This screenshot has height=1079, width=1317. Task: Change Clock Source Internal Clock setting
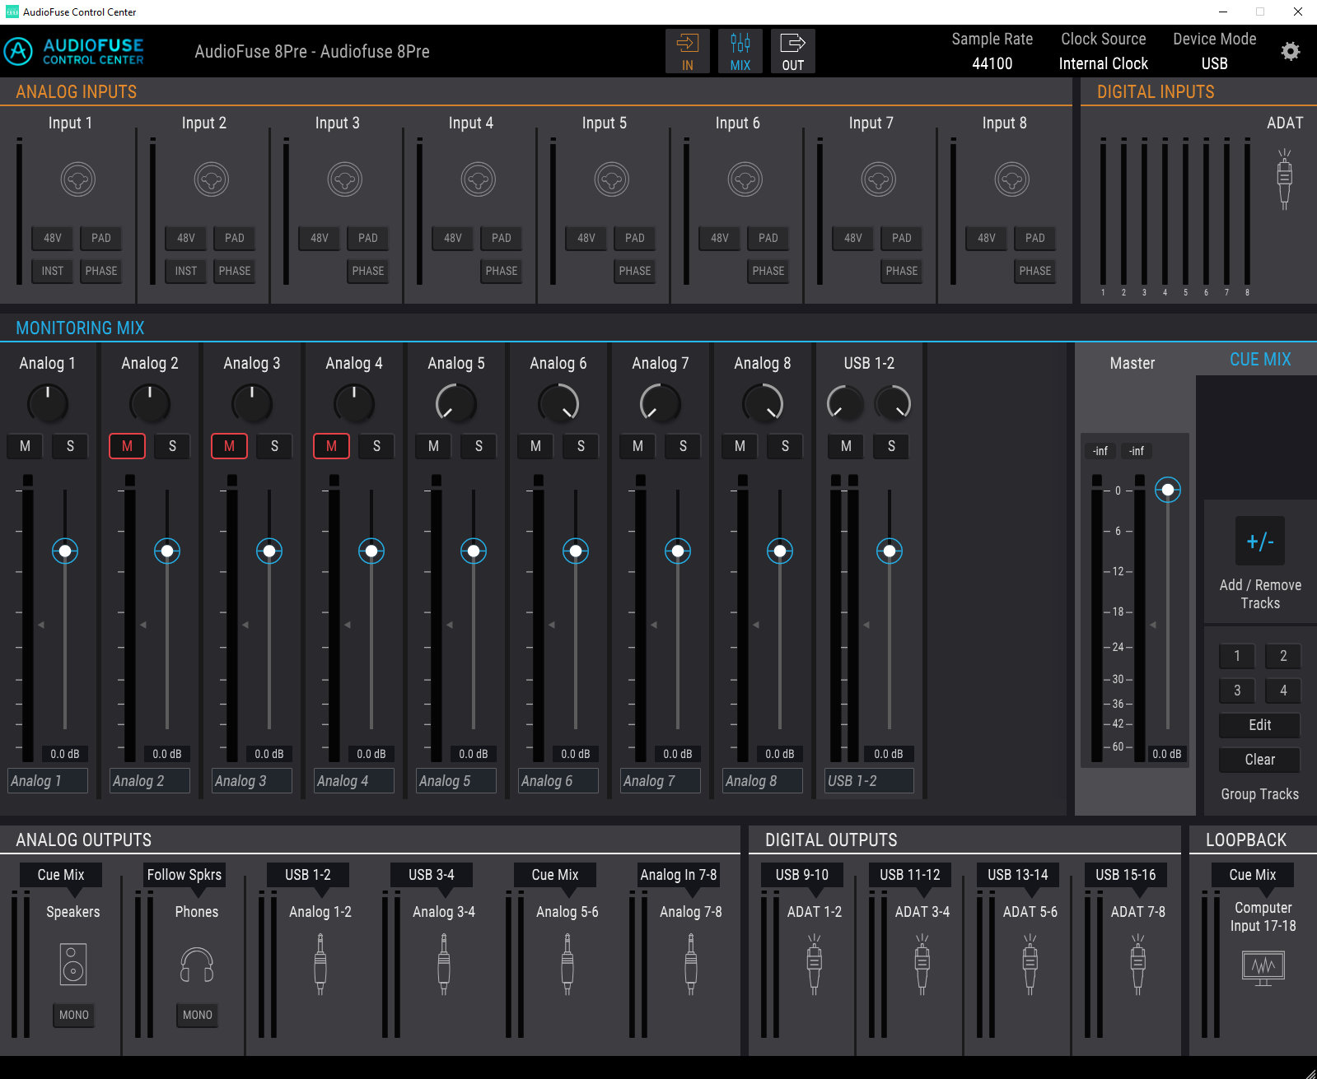(x=1104, y=63)
